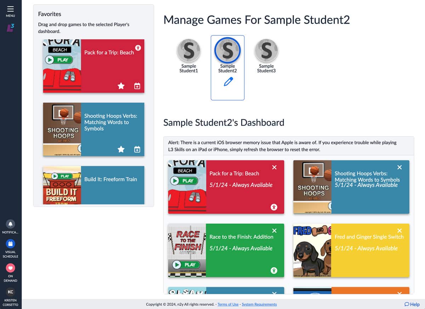This screenshot has height=309, width=425.
Task: Click accessibility icon on Race to the Finish: Addition
Action: (x=274, y=270)
